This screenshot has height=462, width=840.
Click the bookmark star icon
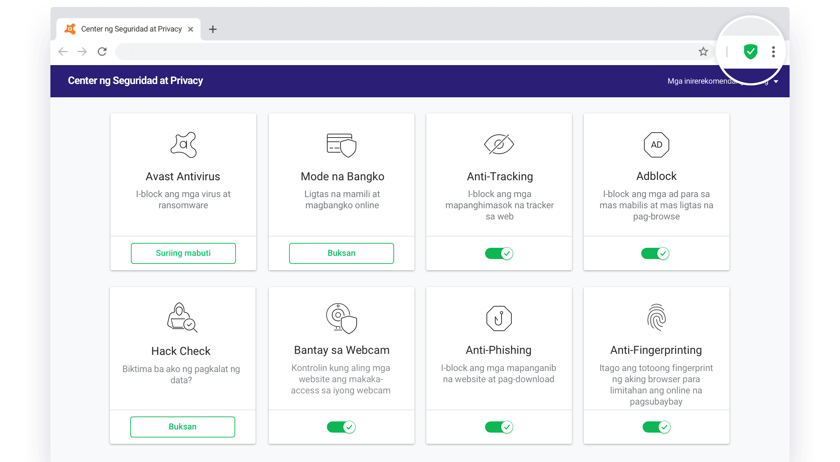click(x=703, y=52)
